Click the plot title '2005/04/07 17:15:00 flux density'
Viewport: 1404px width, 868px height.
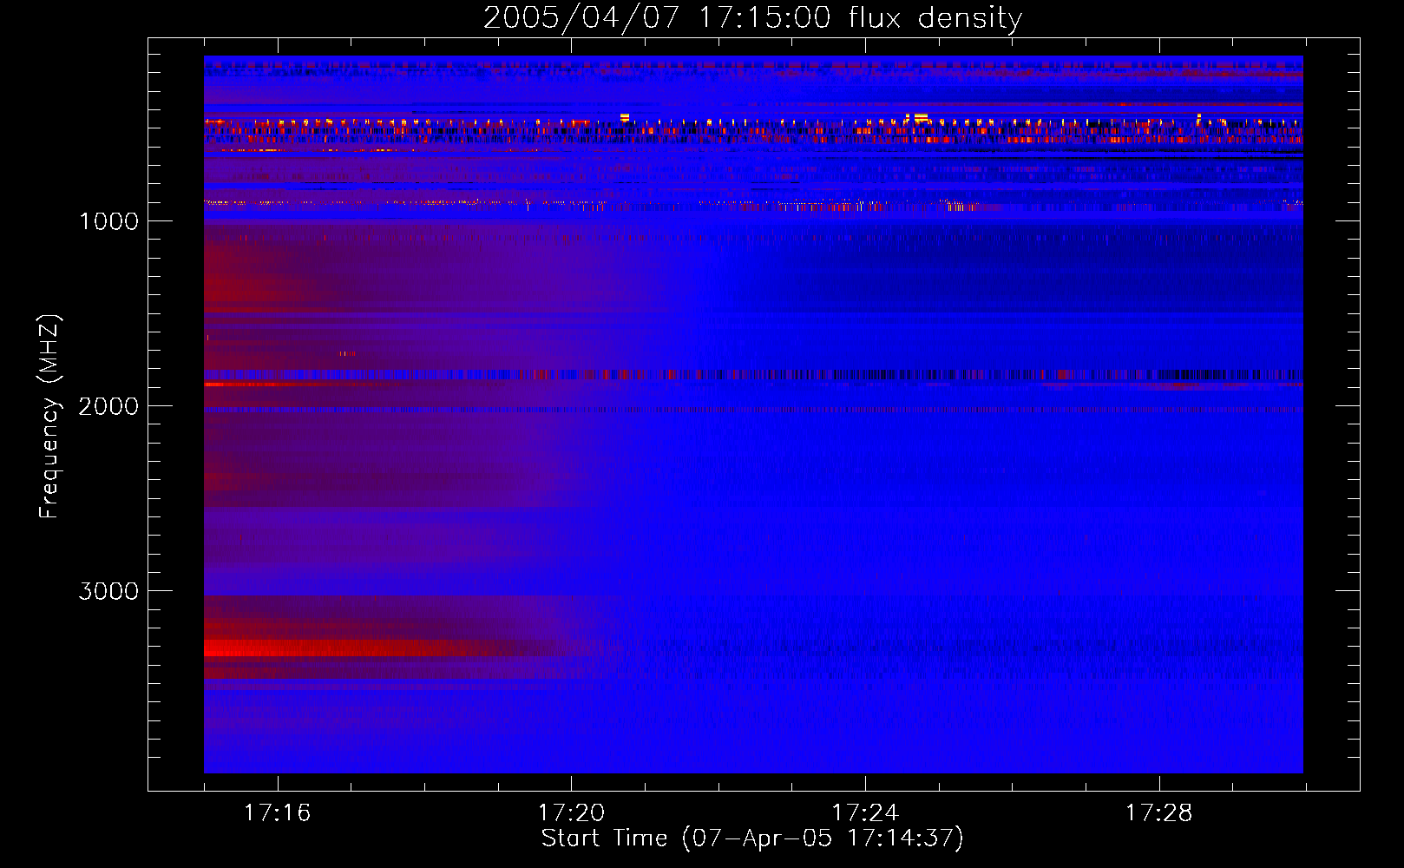(x=752, y=17)
